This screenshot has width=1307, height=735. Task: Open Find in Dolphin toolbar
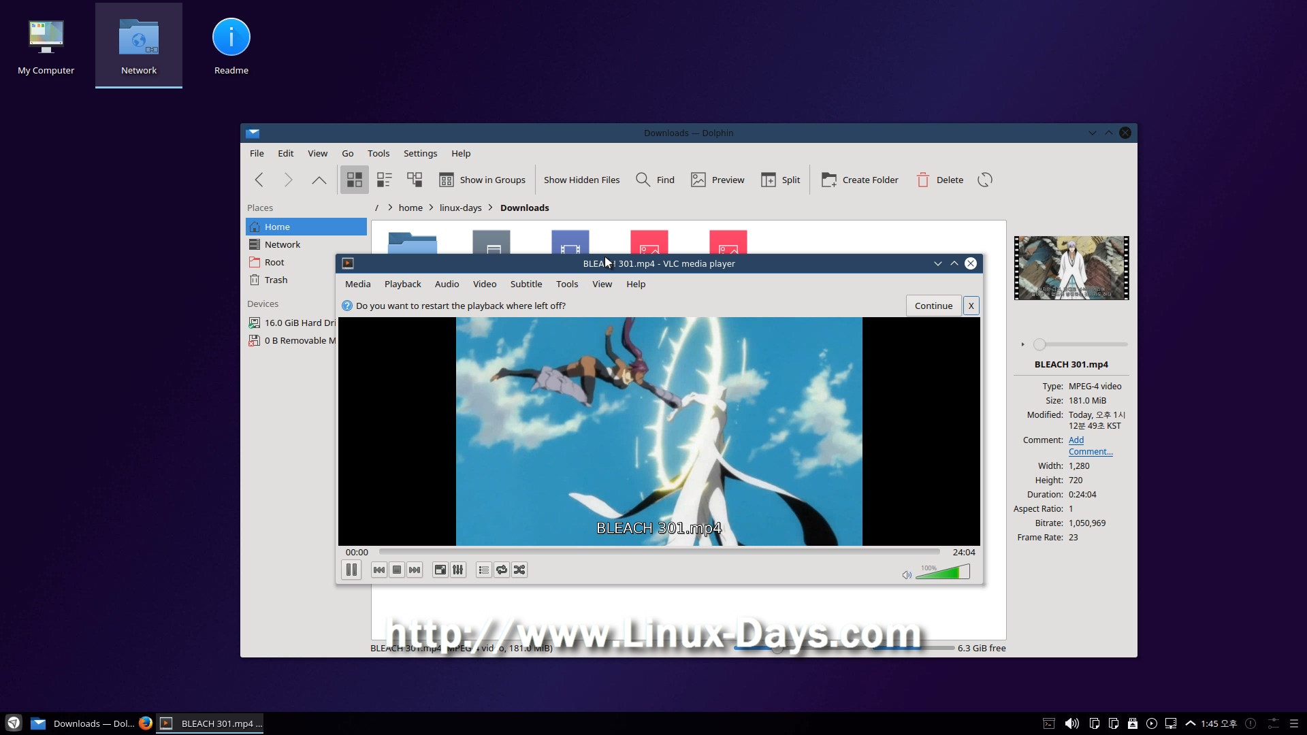coord(655,180)
